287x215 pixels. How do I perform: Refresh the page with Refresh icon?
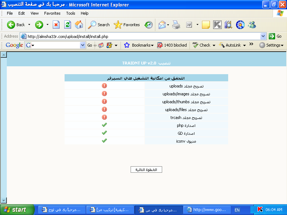(x=67, y=25)
